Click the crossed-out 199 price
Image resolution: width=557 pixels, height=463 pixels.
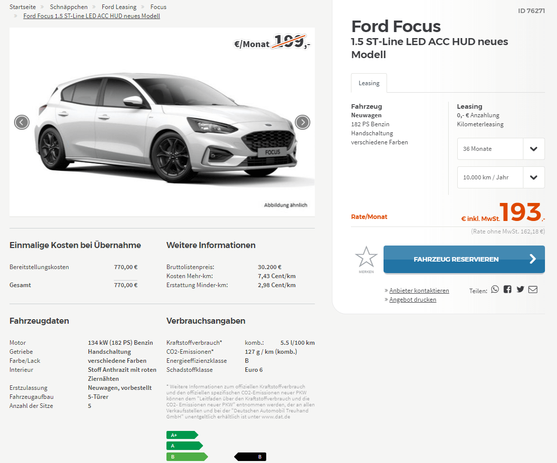point(290,42)
